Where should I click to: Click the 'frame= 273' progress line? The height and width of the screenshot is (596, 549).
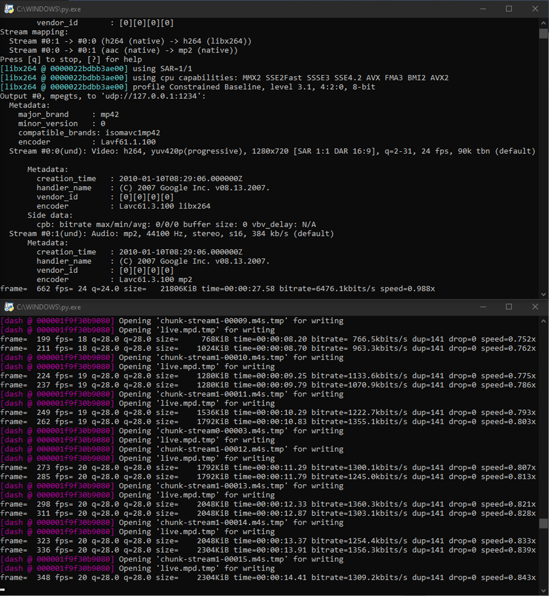point(268,467)
